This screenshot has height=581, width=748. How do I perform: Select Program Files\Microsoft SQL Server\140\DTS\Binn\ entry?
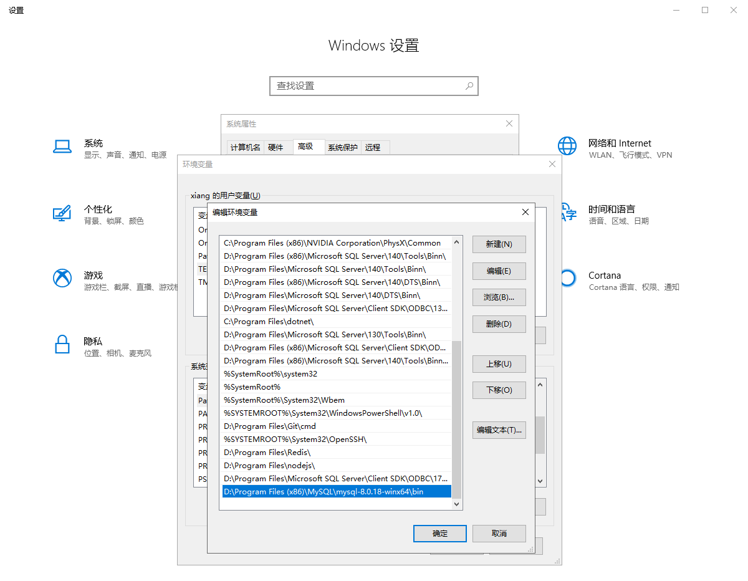(337, 295)
